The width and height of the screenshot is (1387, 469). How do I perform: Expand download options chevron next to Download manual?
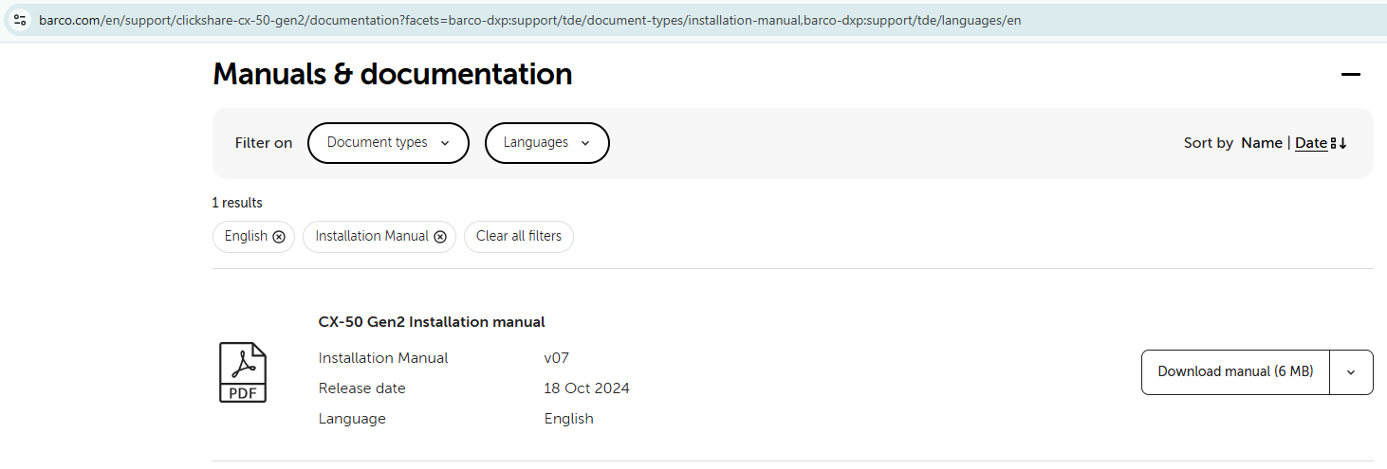click(x=1351, y=371)
